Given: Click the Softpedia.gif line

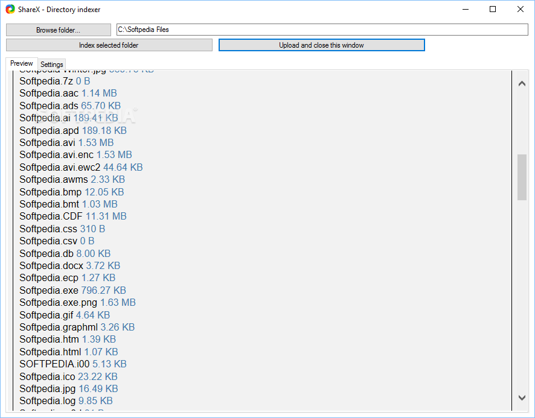Looking at the screenshot, I should click(x=65, y=315).
